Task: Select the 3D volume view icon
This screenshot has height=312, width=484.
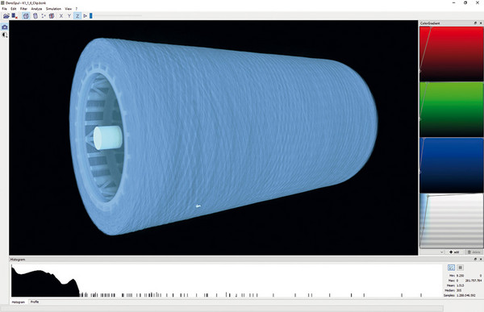Action: 27,16
